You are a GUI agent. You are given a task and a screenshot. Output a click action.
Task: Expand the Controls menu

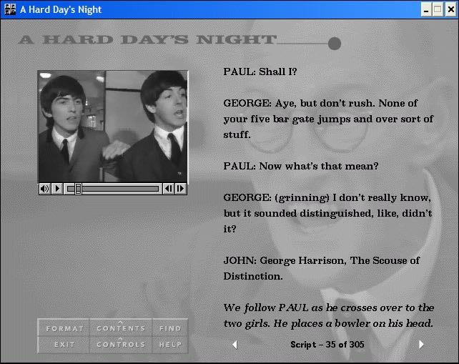[x=121, y=345]
